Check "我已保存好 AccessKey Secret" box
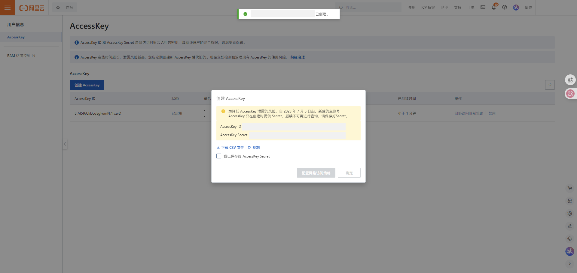 tap(219, 156)
